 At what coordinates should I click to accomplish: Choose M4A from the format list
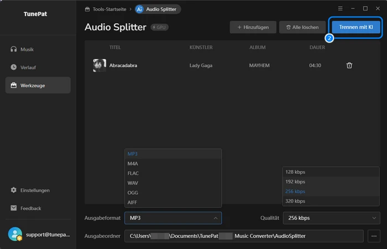coord(173,163)
